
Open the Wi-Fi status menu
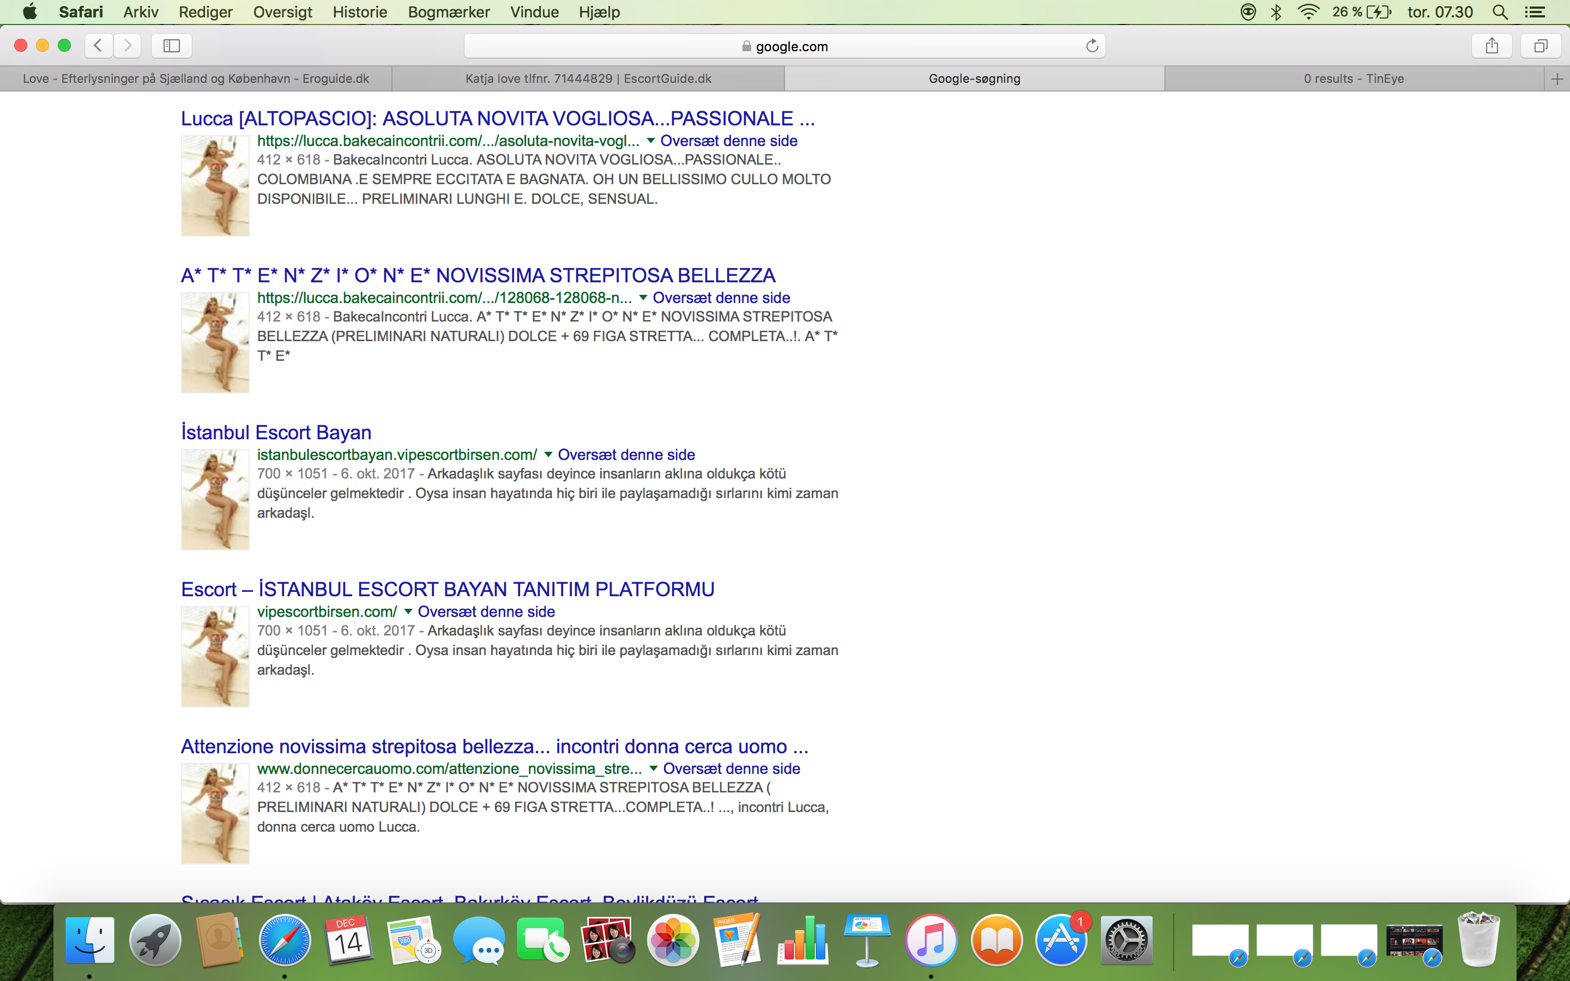point(1308,11)
